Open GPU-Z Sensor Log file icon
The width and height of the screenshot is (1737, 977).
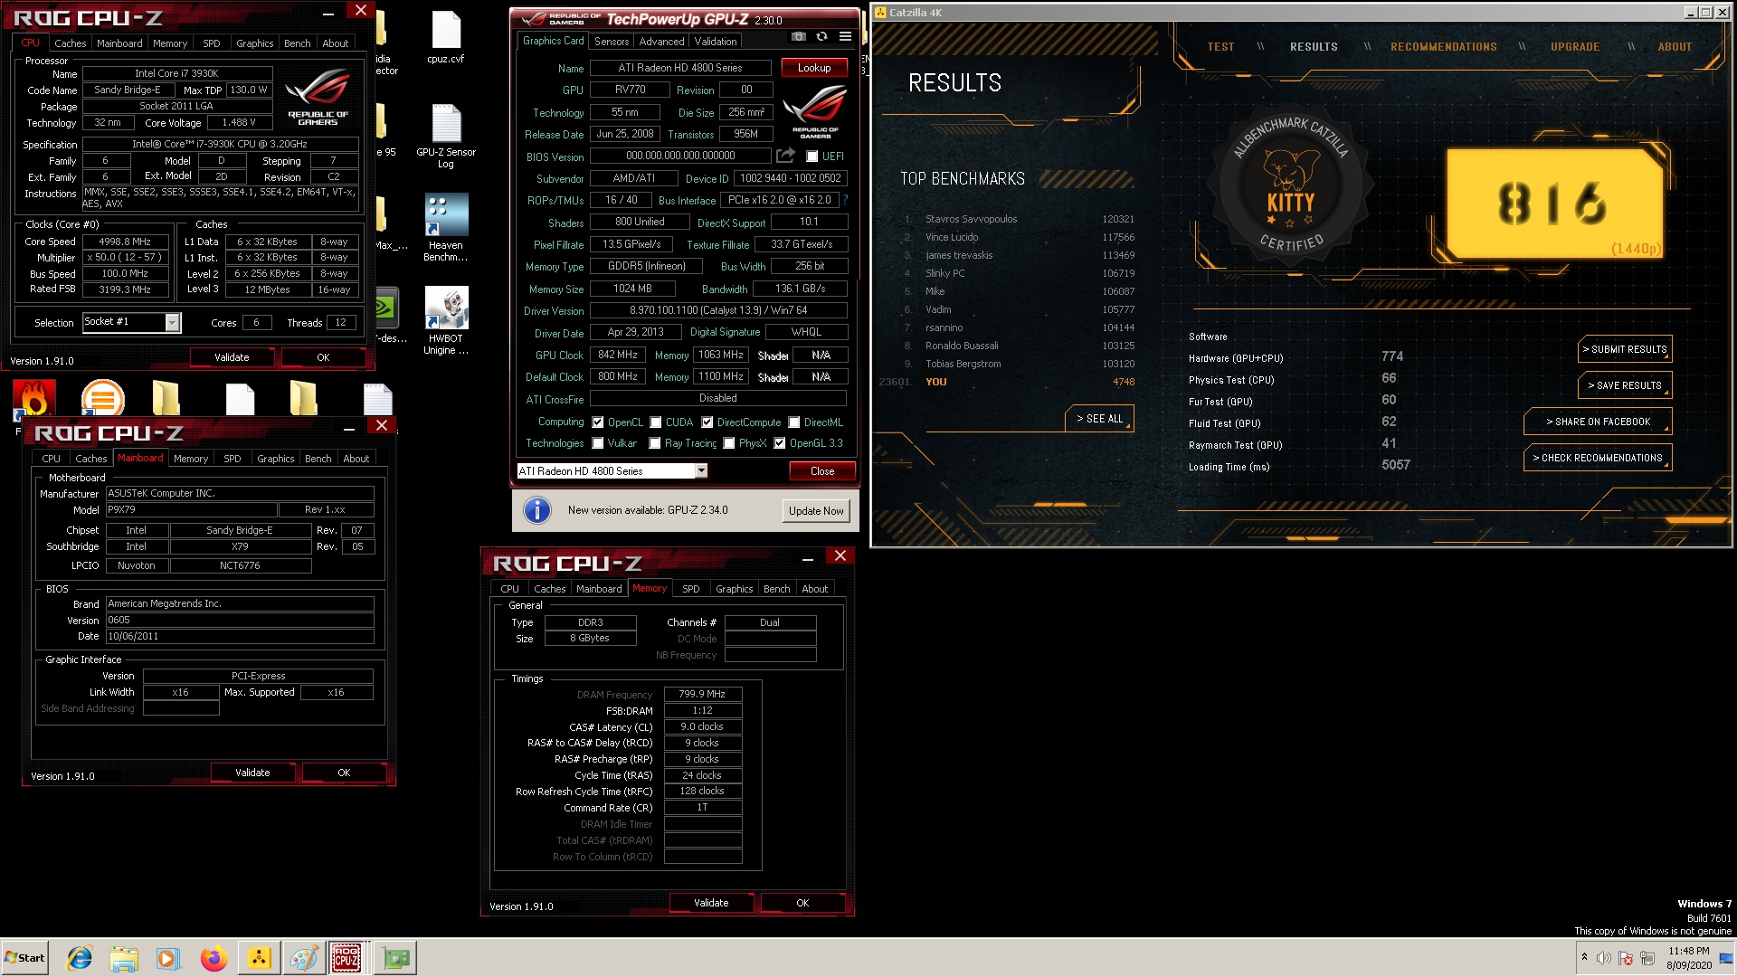tap(445, 136)
